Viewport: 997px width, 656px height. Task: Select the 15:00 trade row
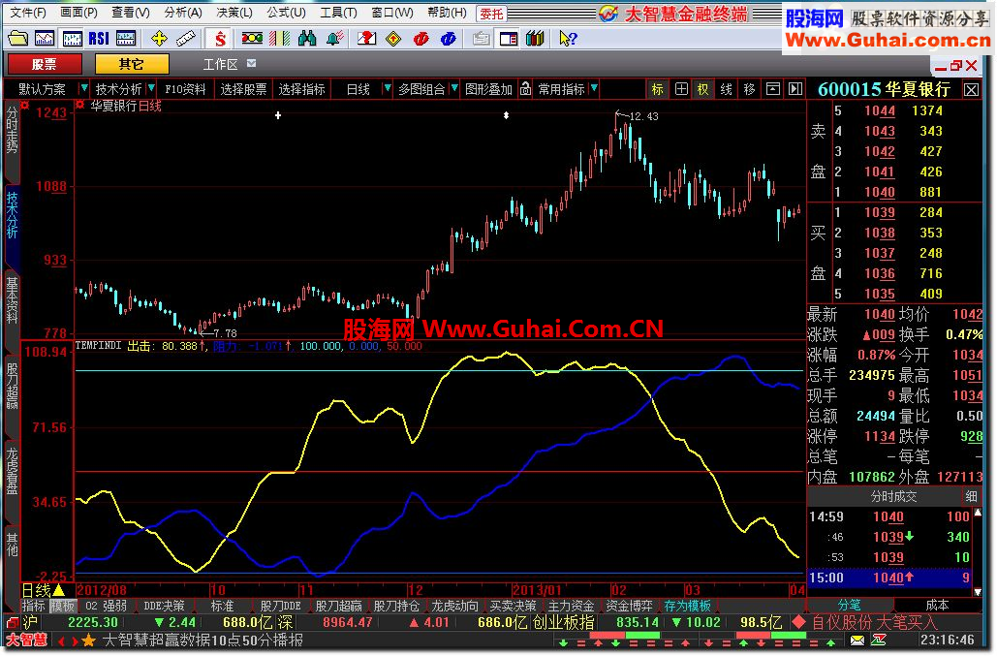pos(889,578)
